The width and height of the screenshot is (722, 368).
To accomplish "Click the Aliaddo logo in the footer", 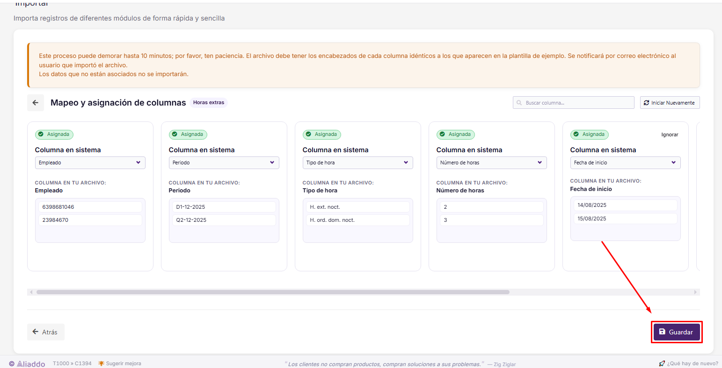I will point(27,364).
